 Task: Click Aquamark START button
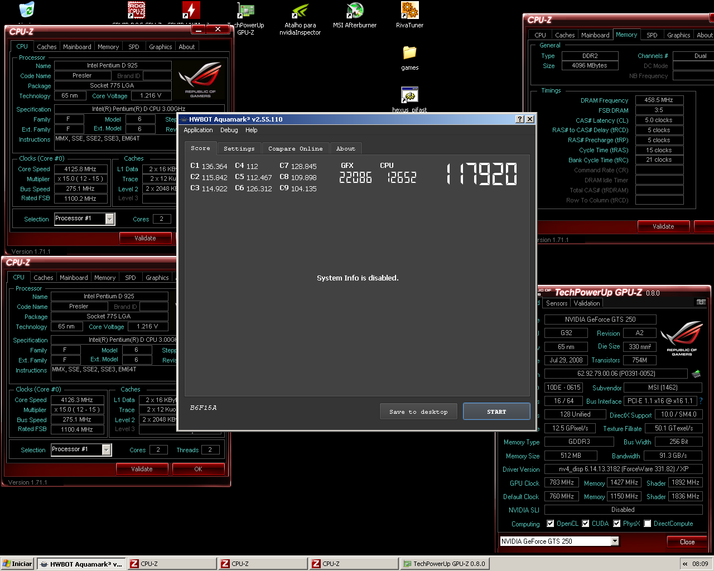tap(496, 412)
